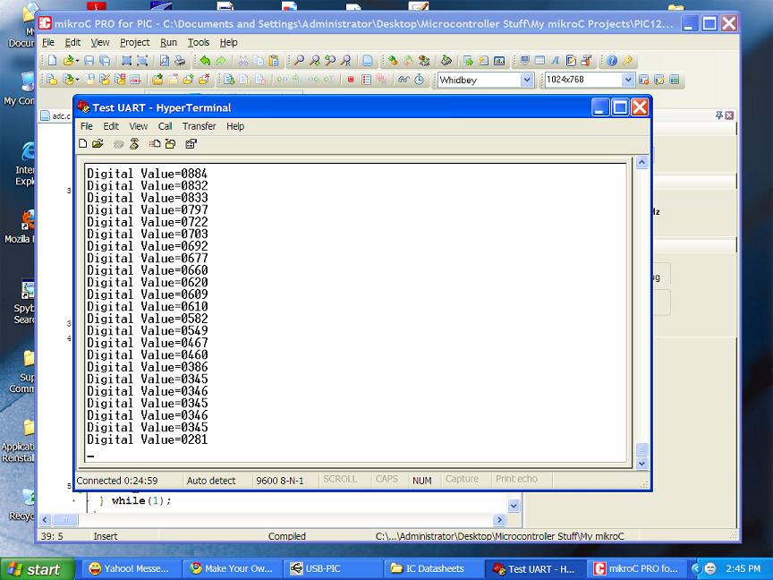Screen dimensions: 773x580
Task: Click New connection icon in HyperTerminal
Action: (83, 143)
